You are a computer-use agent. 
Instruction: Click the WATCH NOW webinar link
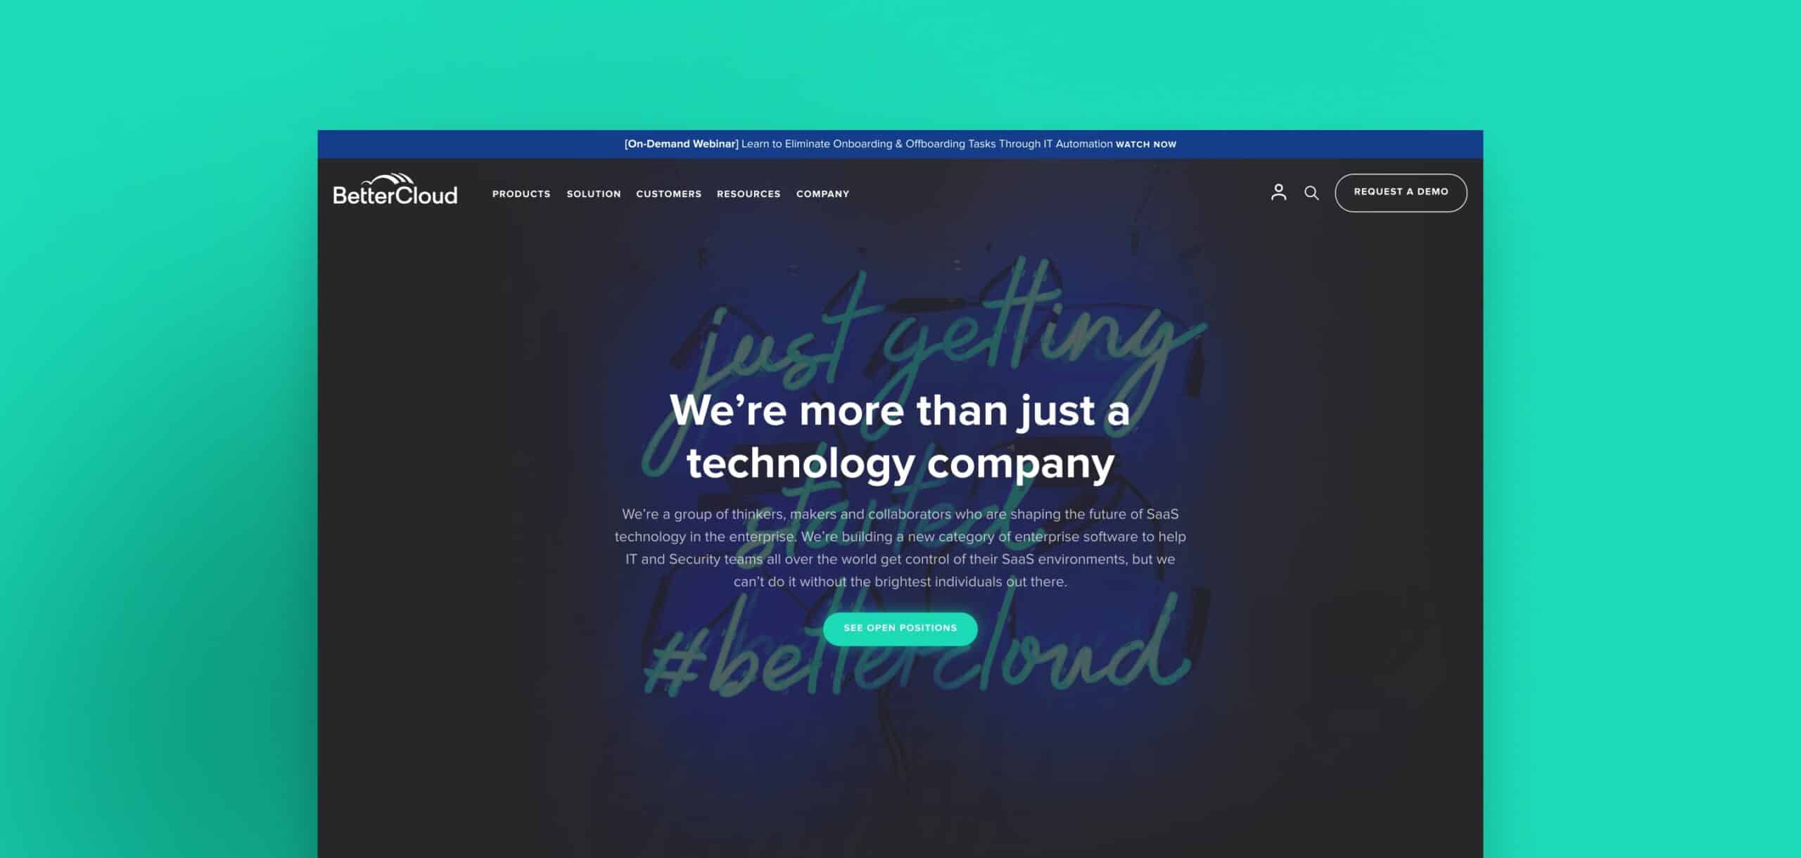[1145, 143]
